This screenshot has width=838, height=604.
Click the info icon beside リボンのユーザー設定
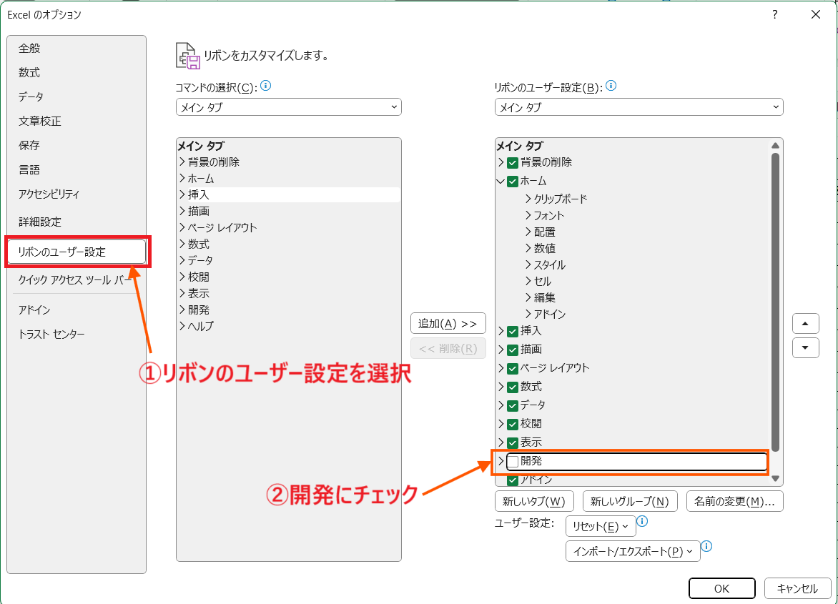point(611,86)
